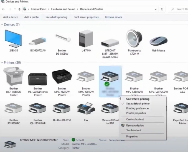Click the Plantronics C720-M speaker icon

pyautogui.click(x=134, y=39)
